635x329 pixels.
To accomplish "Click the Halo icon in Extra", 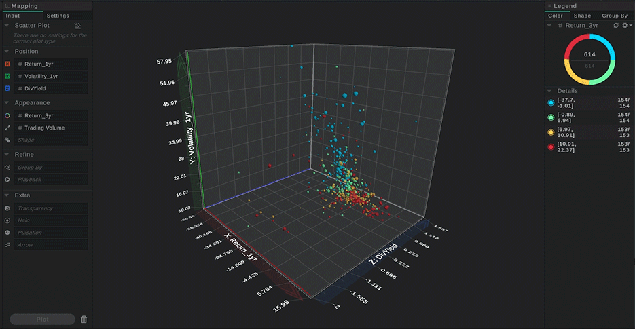I will tap(7, 220).
